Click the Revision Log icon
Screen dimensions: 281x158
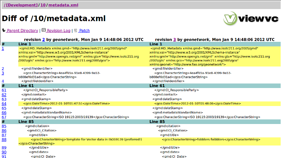click(x=44, y=30)
